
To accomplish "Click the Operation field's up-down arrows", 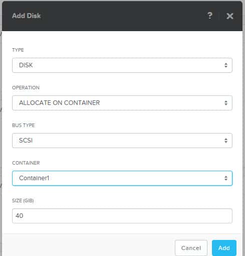I will point(226,103).
